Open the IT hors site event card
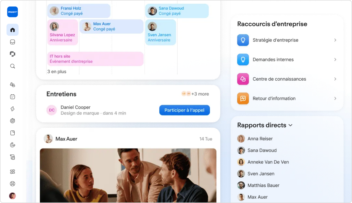The height and width of the screenshot is (203, 352). click(x=95, y=59)
